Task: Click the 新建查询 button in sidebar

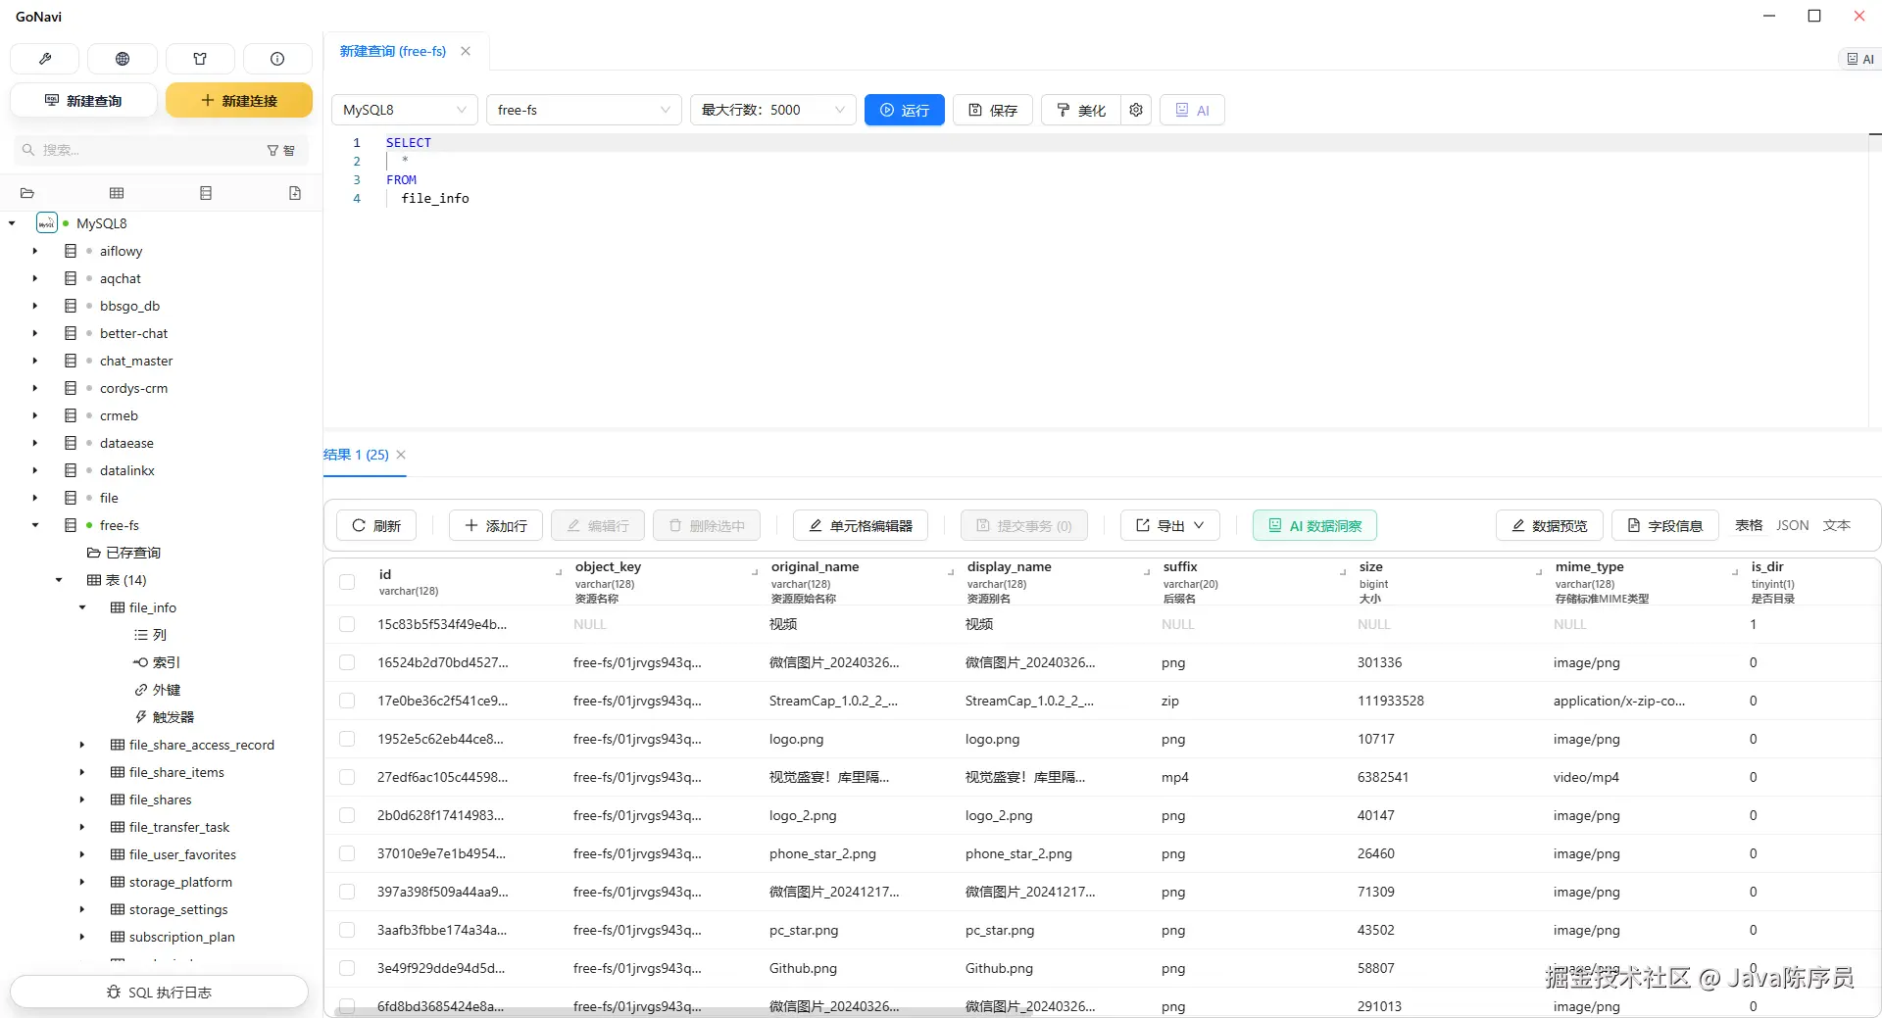Action: pyautogui.click(x=83, y=100)
